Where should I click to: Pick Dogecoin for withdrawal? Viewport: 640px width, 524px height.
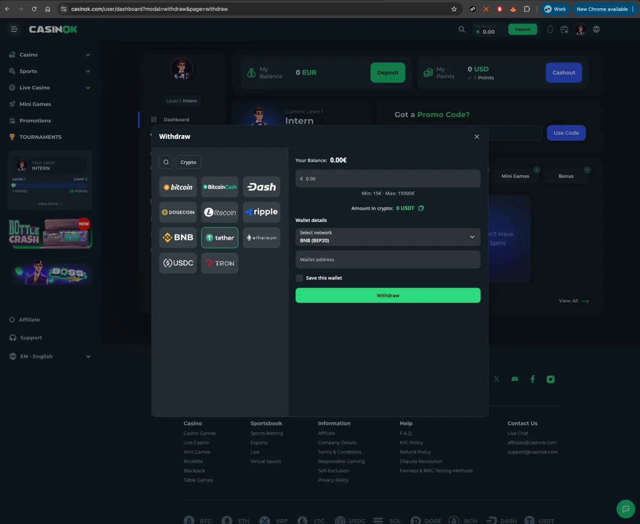pos(178,212)
